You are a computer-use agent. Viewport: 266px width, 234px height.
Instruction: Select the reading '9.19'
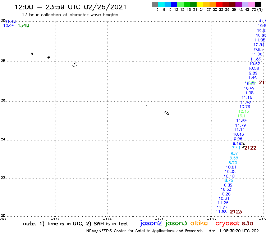[237, 143]
